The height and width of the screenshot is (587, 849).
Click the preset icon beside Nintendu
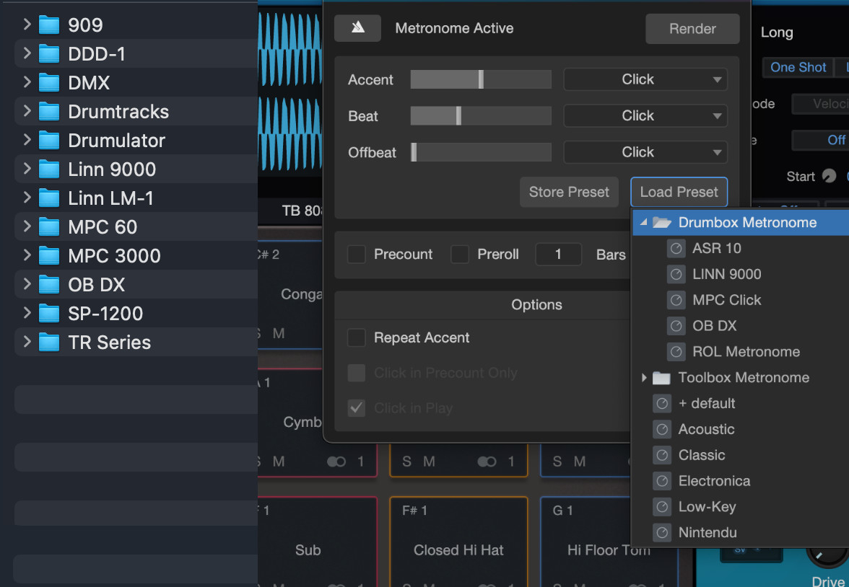tap(661, 532)
